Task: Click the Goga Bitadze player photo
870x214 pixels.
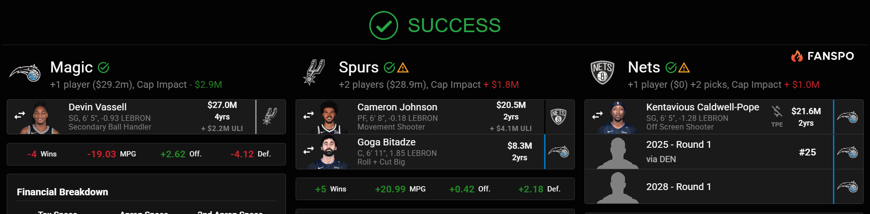Action: [330, 152]
